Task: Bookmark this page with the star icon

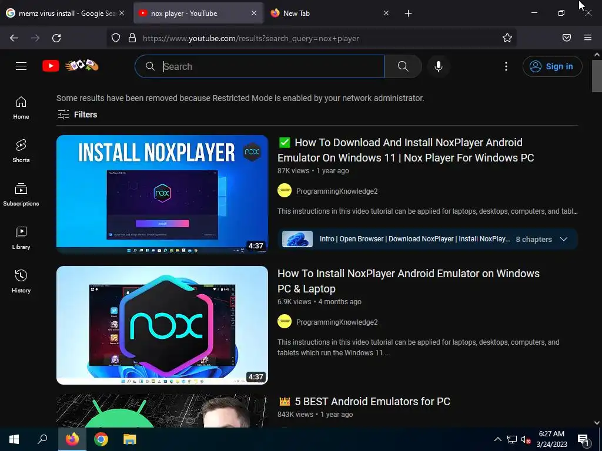Action: tap(507, 38)
